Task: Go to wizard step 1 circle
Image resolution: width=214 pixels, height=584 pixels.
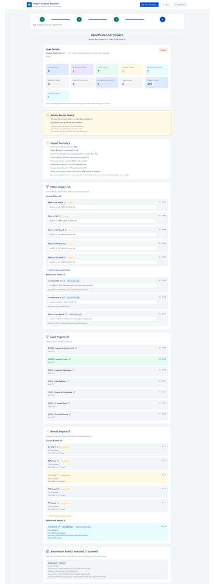Action: (42, 19)
